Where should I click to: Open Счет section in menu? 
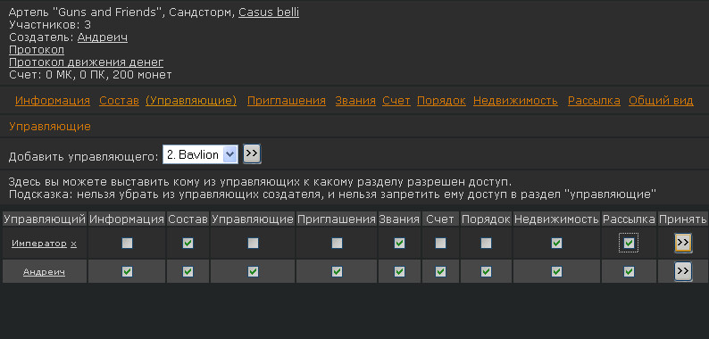396,101
